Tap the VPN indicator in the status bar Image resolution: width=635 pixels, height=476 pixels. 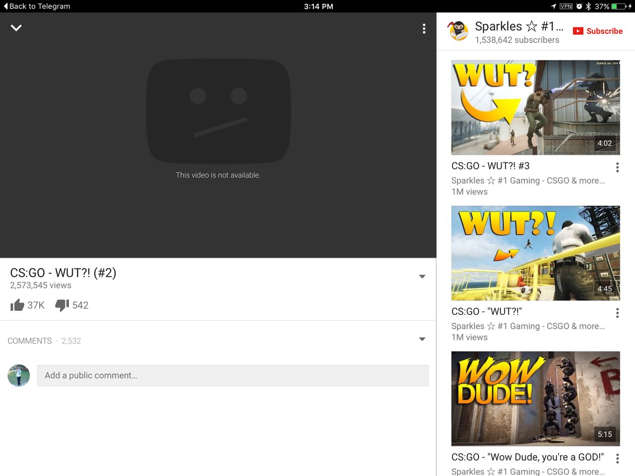click(566, 6)
